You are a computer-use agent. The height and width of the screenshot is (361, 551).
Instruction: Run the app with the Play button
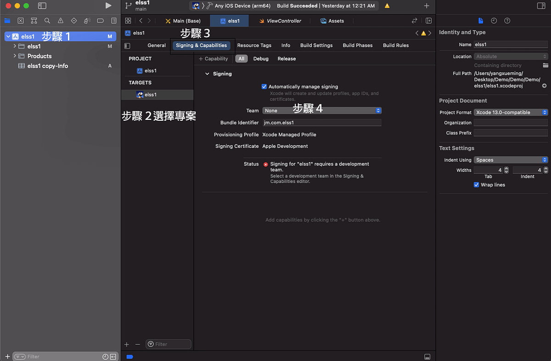tap(108, 6)
